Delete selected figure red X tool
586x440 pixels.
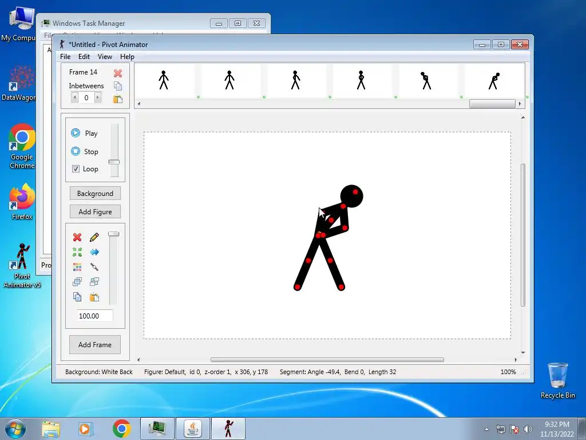coord(77,237)
